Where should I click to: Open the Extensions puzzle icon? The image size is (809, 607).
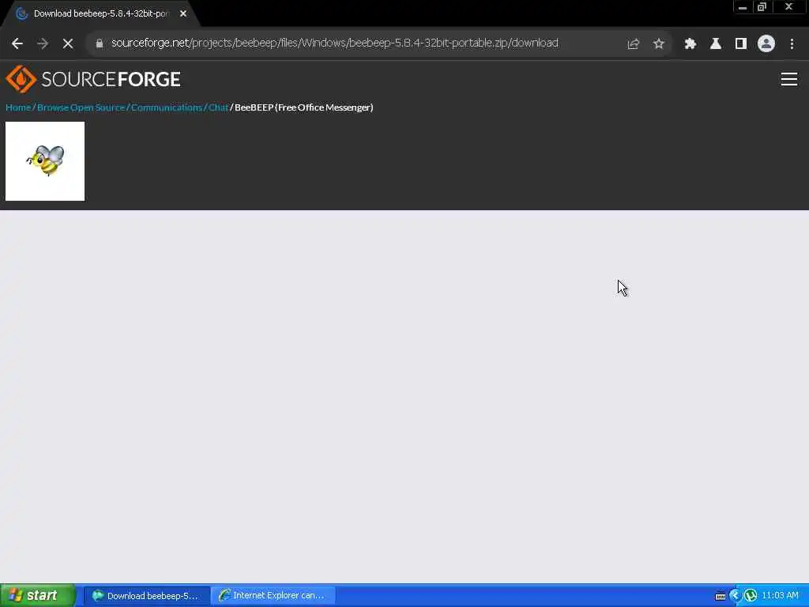690,43
